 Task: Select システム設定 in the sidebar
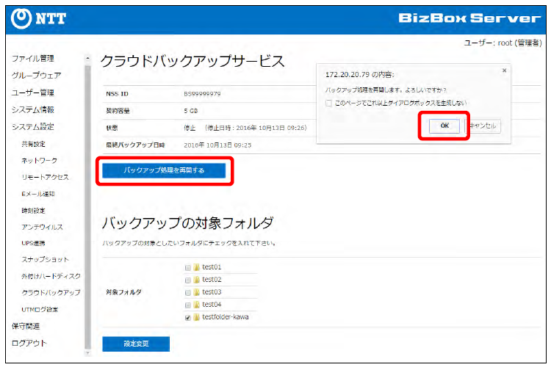point(32,127)
